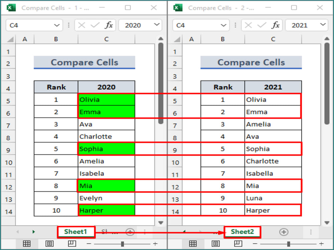
Task: Open Name Box dropdown showing C4 in left window
Action: click(56, 25)
